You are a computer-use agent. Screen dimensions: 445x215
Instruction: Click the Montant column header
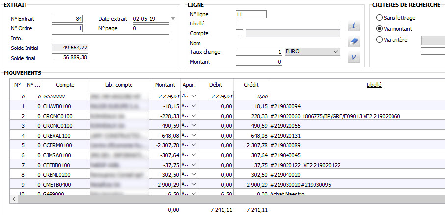pos(165,85)
